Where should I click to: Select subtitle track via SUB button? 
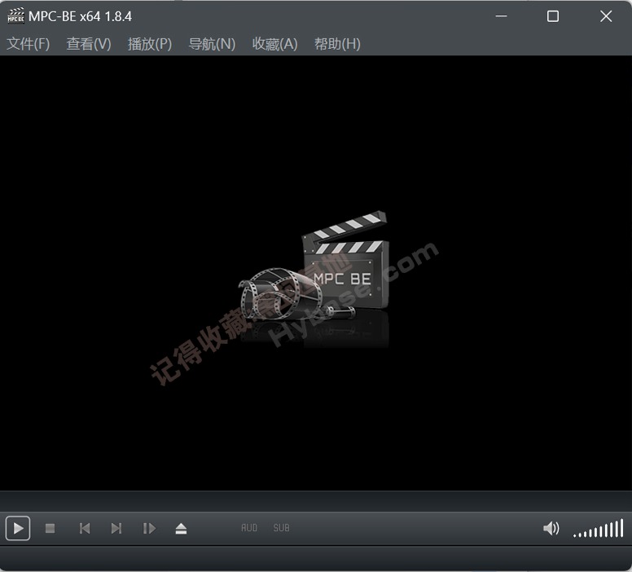click(281, 528)
